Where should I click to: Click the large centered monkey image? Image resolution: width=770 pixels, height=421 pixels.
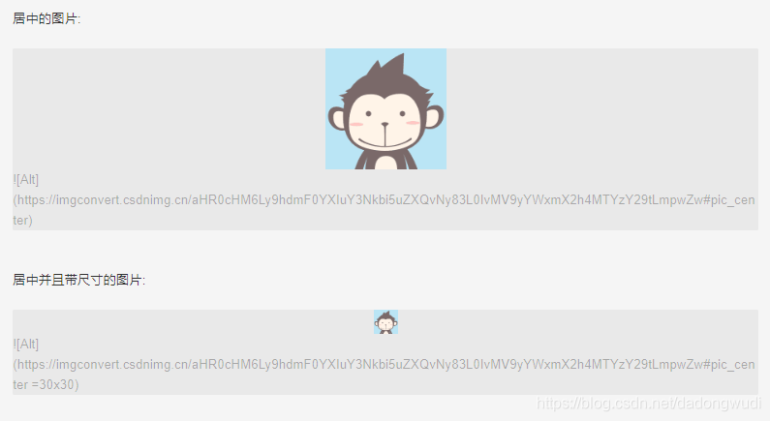point(386,109)
